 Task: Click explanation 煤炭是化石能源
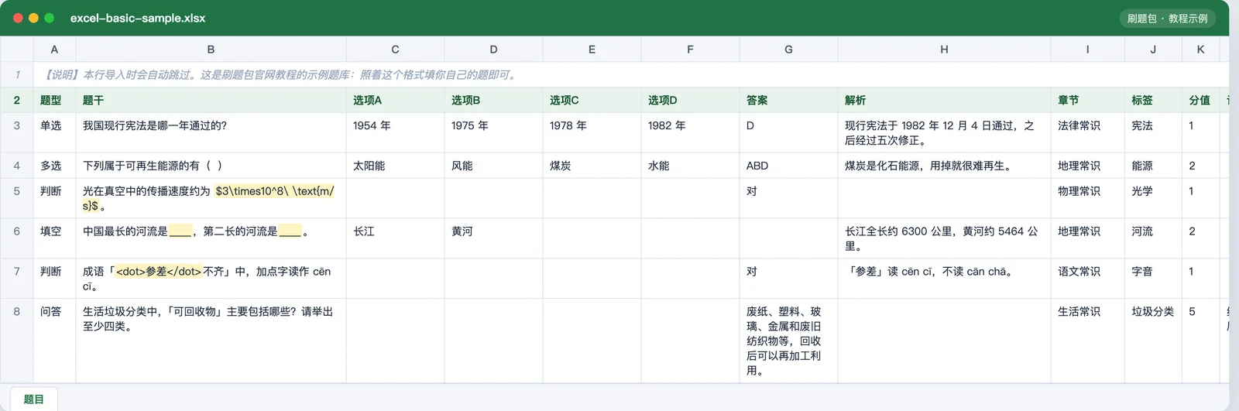click(x=944, y=166)
